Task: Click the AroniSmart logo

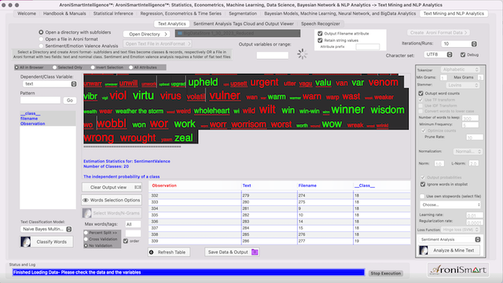Action: (458, 270)
